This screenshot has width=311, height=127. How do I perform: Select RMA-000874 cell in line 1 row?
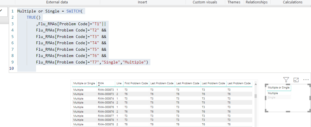click(x=106, y=98)
